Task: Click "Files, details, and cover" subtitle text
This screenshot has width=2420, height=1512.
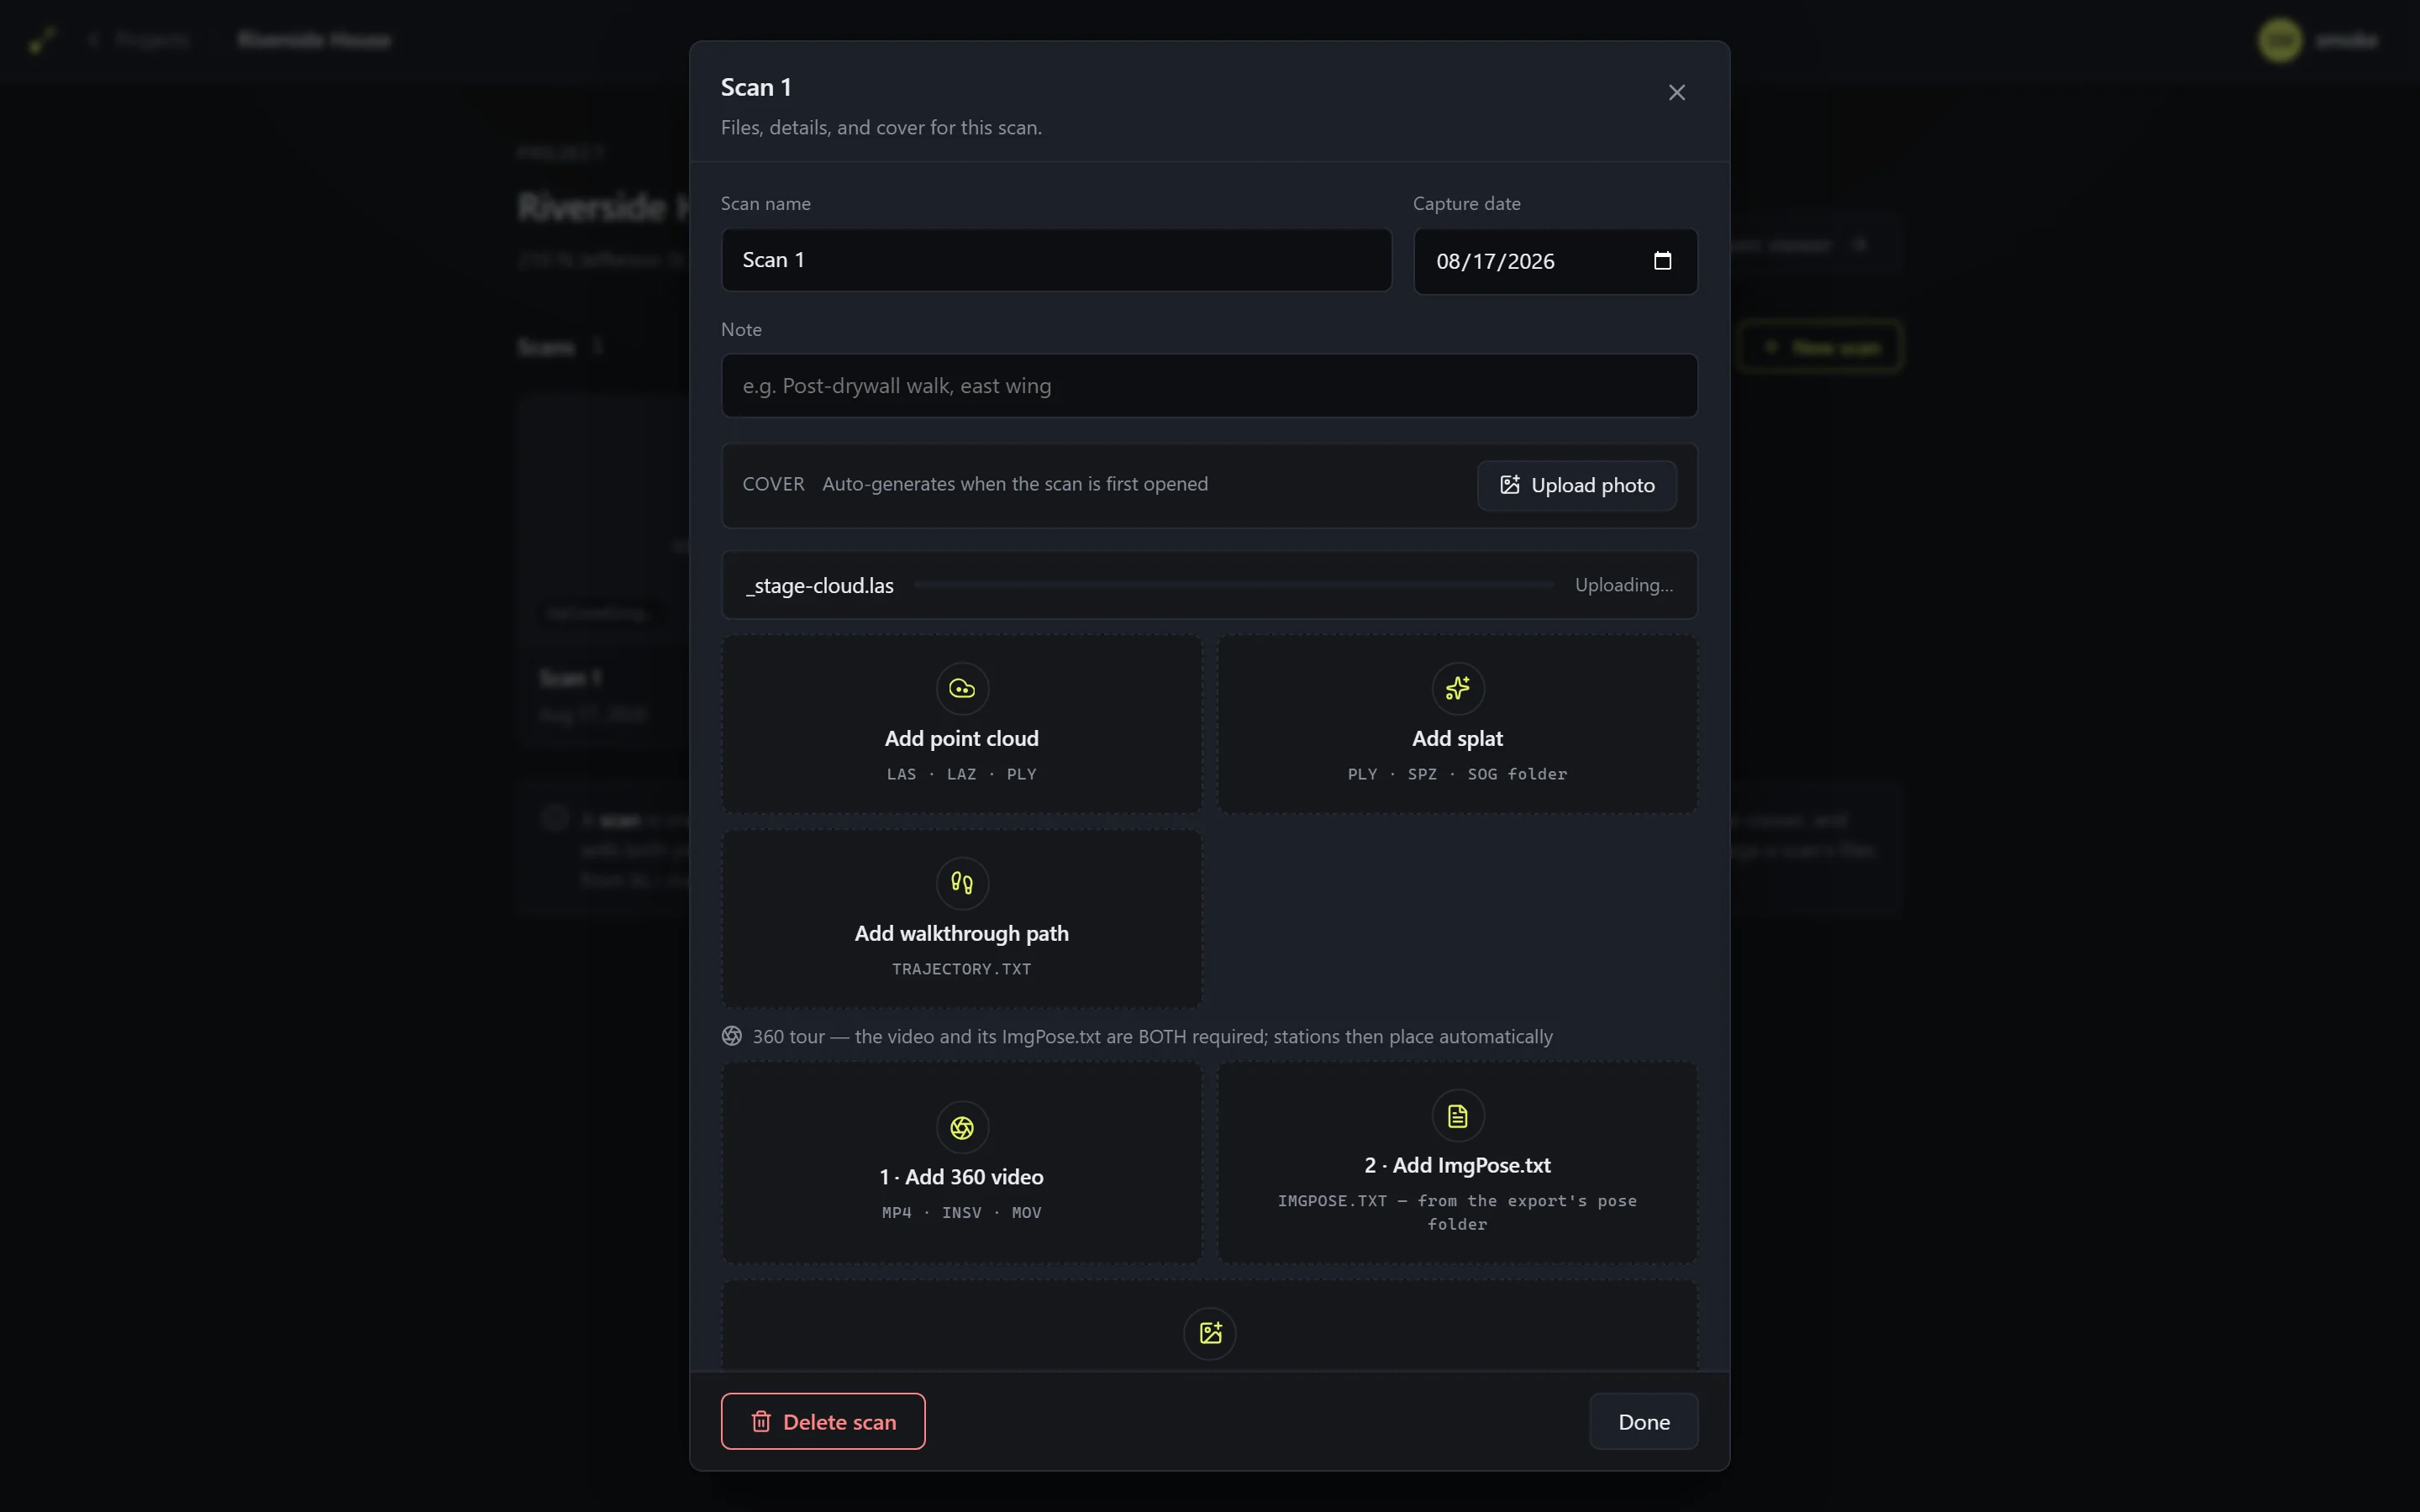Action: tap(881, 128)
